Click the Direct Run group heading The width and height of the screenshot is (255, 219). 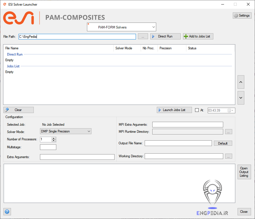tap(15, 54)
